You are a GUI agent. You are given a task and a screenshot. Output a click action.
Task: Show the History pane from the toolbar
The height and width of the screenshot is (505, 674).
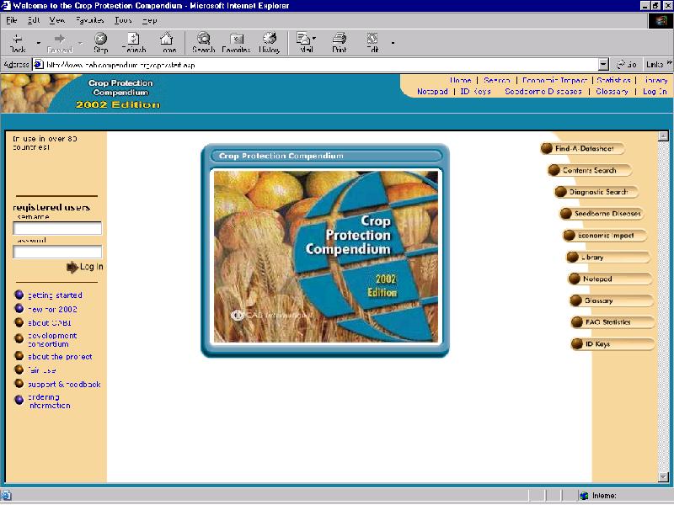[270, 43]
